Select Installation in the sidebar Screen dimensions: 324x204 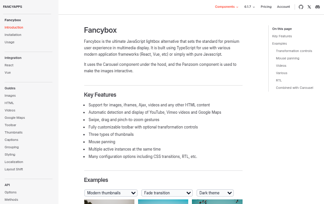point(13,35)
